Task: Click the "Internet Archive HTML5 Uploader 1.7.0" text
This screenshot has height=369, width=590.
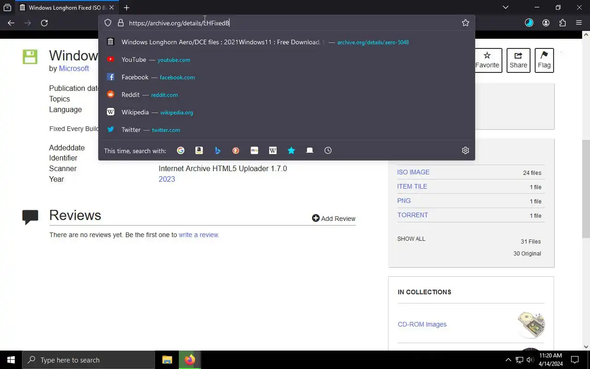Action: coord(223,168)
